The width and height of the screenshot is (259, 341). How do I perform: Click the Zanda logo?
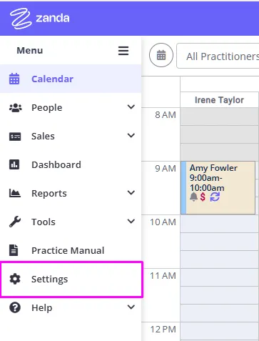click(40, 19)
